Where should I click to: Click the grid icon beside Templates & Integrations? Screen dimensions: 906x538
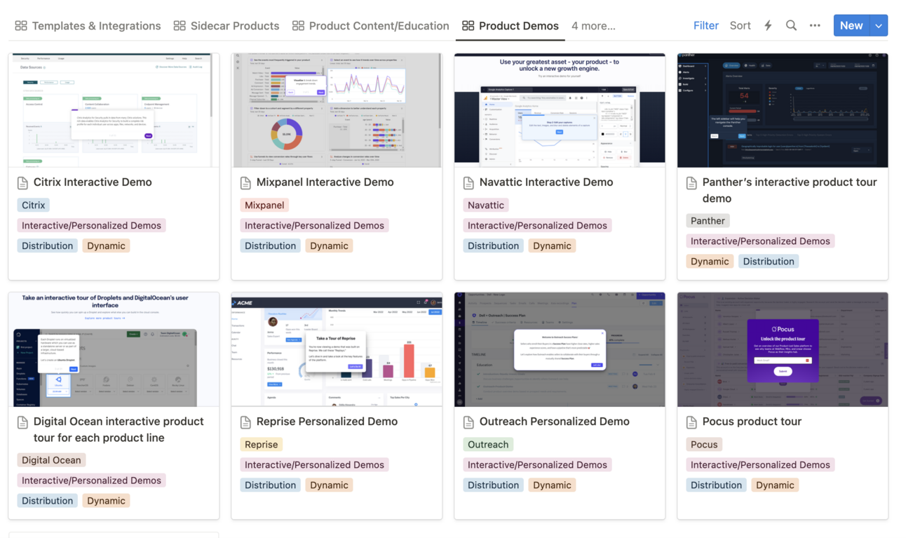click(x=21, y=25)
